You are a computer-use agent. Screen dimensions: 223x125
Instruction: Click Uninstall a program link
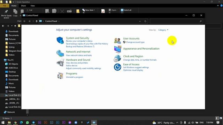[75, 77]
